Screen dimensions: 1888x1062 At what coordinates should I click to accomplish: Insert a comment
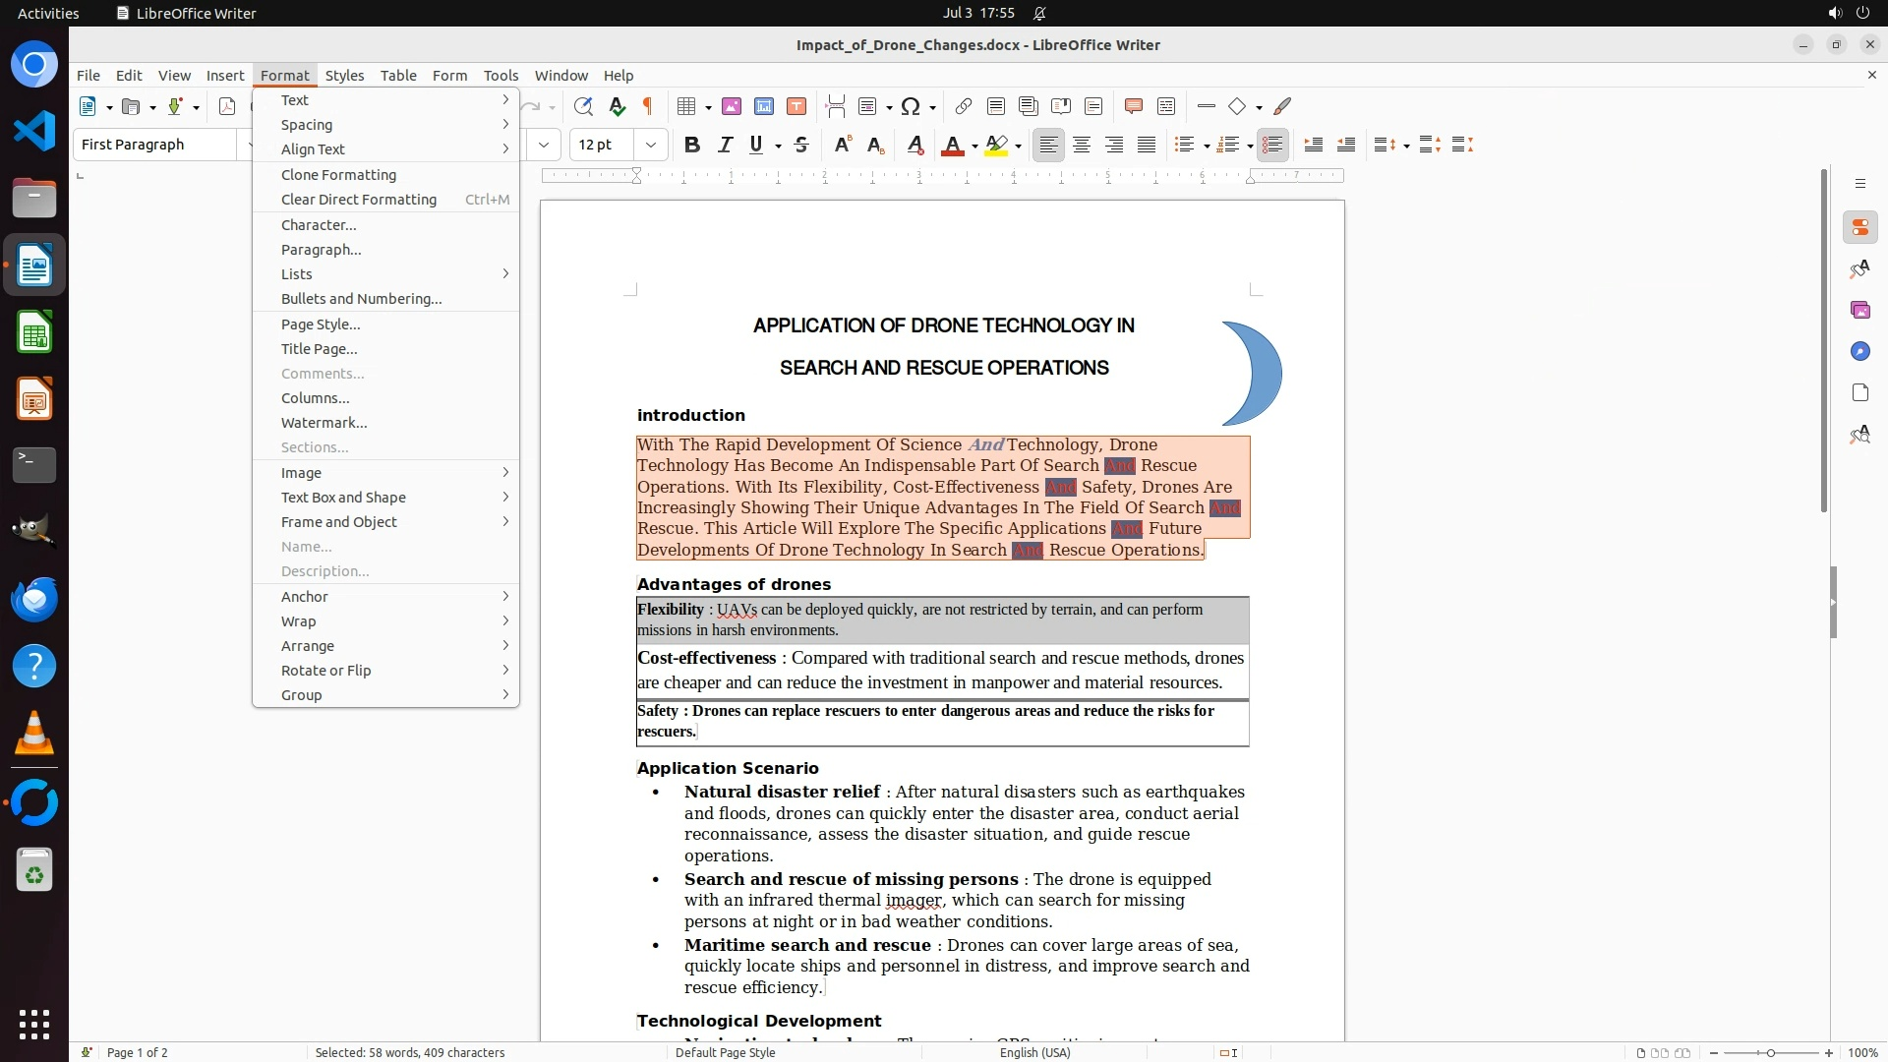point(1133,106)
